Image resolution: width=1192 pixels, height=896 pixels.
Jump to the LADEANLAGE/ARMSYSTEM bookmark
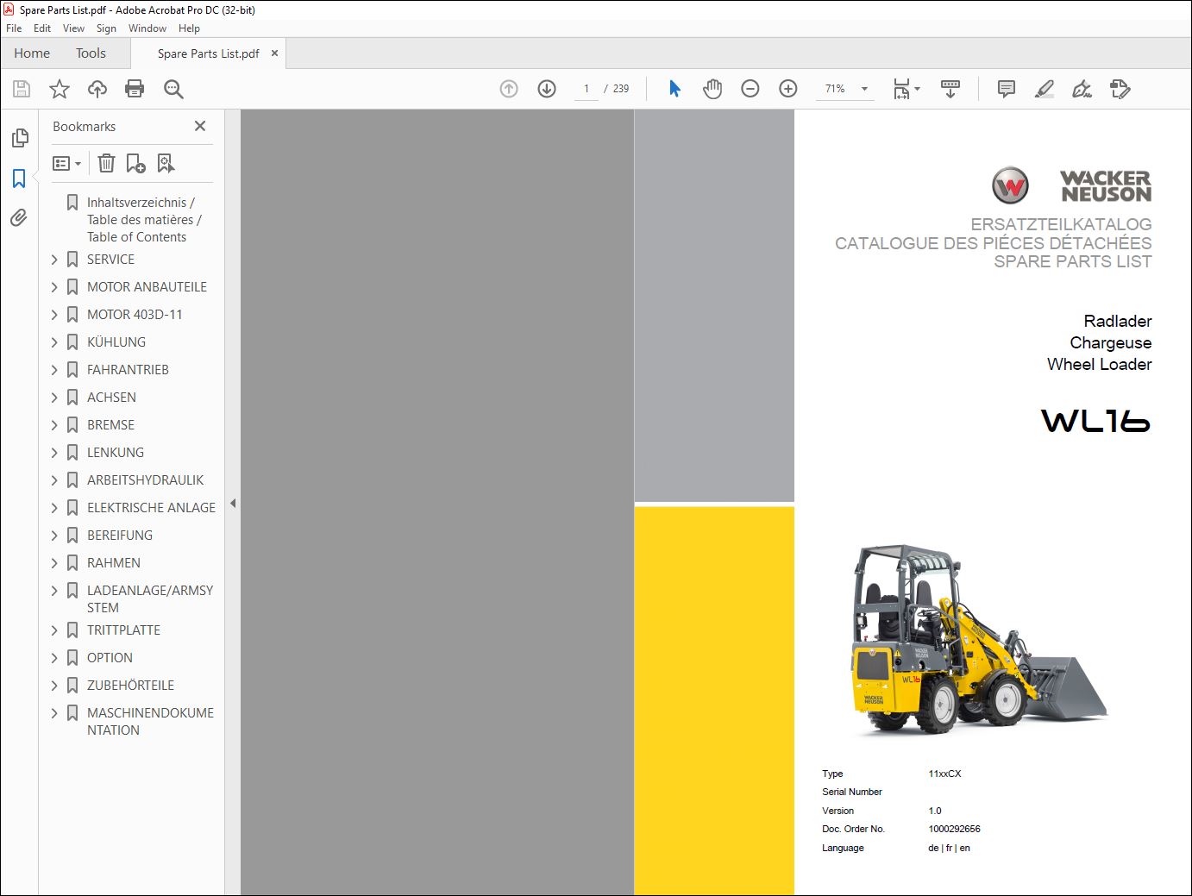(x=150, y=599)
